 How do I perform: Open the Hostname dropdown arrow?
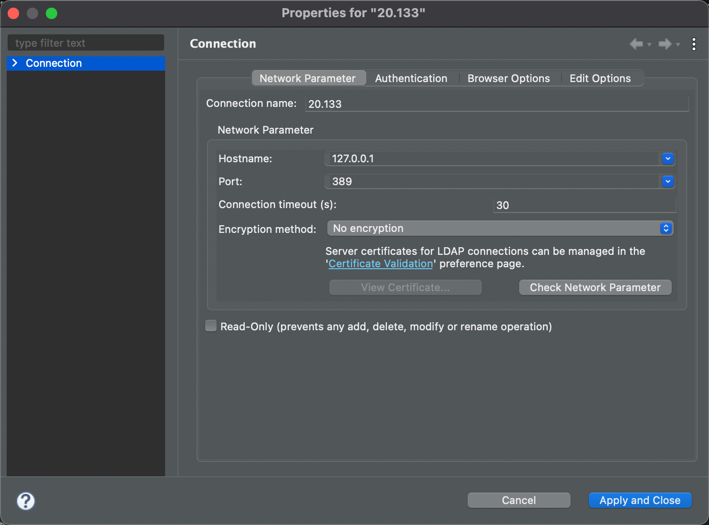(668, 158)
